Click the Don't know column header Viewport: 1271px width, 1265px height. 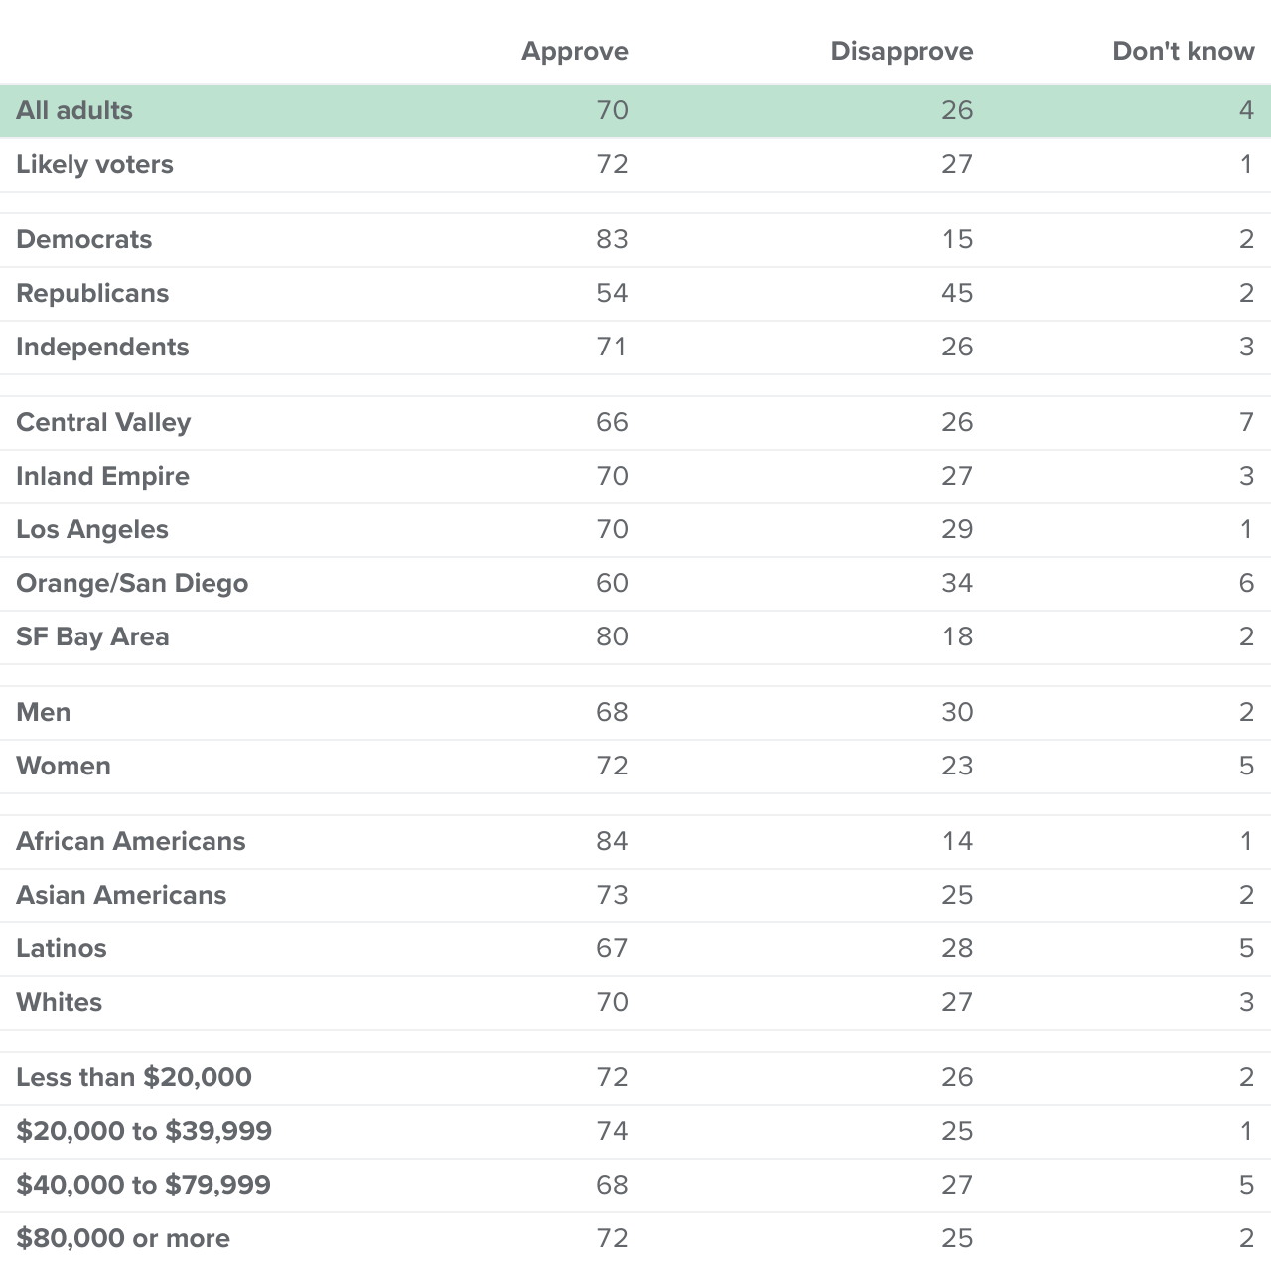[1184, 52]
